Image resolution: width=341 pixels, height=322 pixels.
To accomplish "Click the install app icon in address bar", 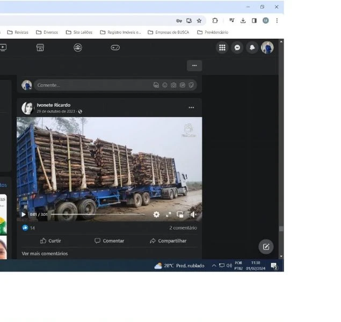I will (189, 20).
